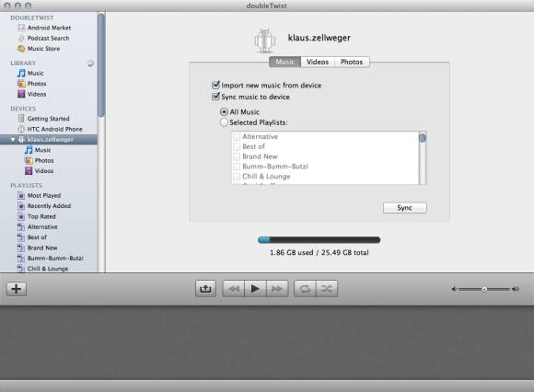
Task: Open the Music Store in sidebar
Action: [39, 49]
